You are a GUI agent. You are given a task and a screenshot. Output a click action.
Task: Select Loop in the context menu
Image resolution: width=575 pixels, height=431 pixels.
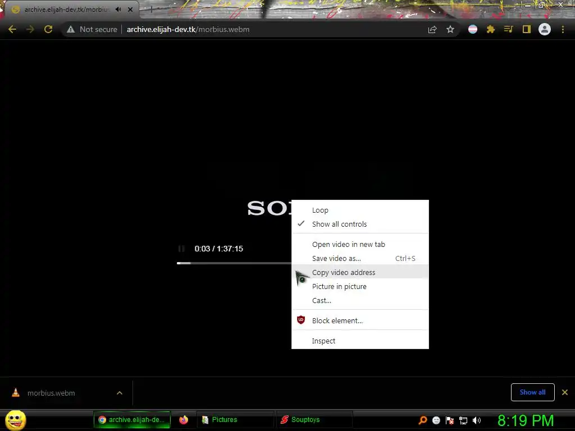click(x=360, y=210)
